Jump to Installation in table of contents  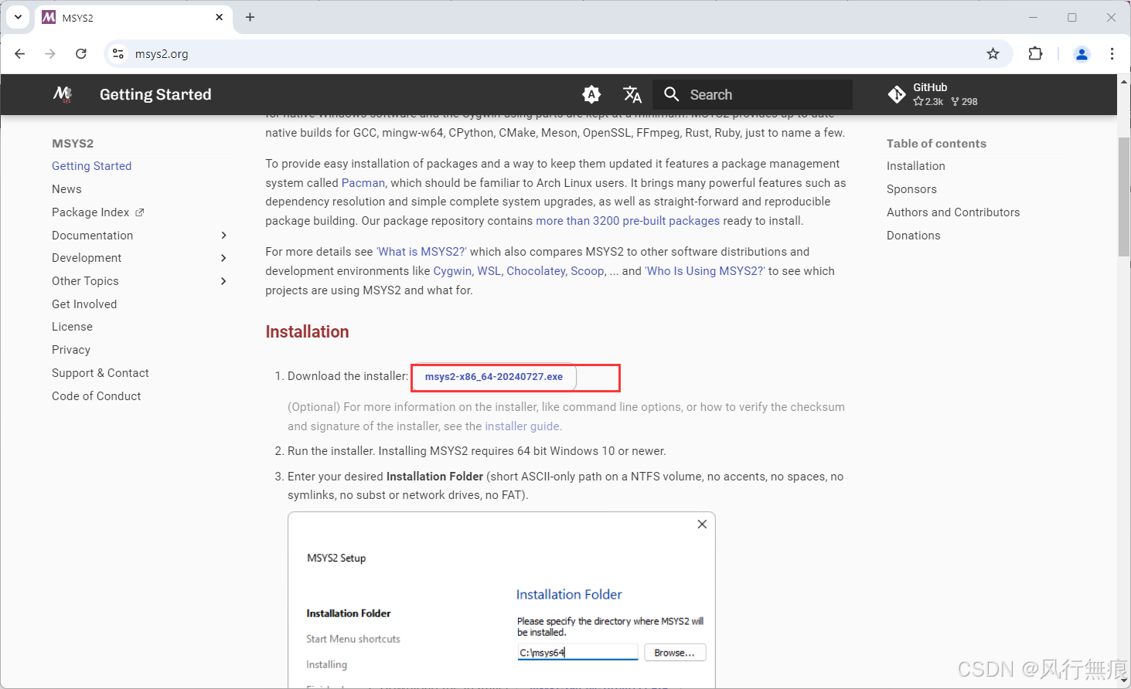tap(916, 166)
